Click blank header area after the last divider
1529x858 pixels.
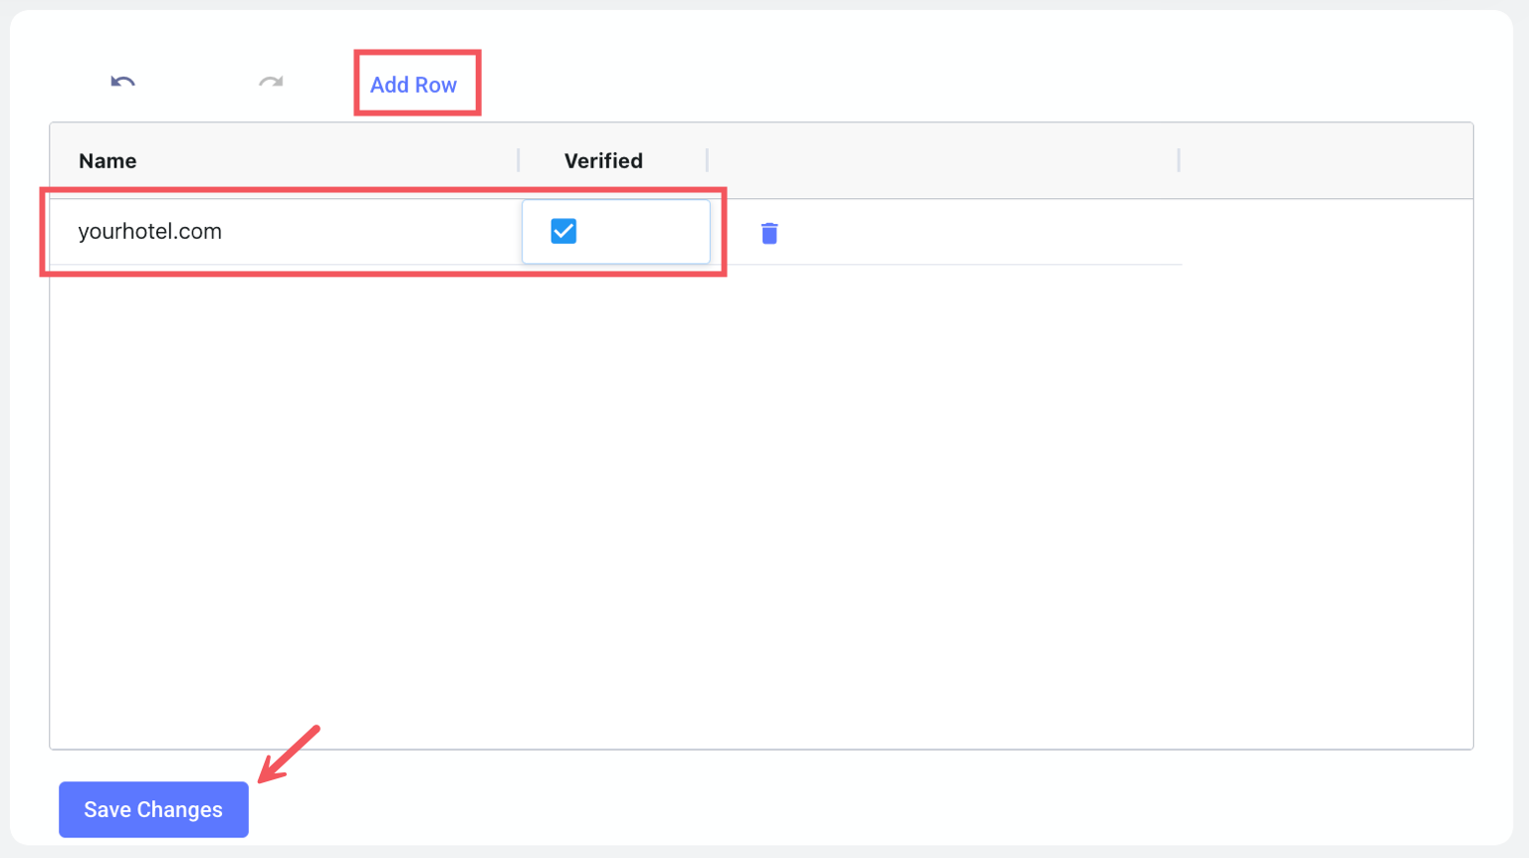(x=1324, y=160)
